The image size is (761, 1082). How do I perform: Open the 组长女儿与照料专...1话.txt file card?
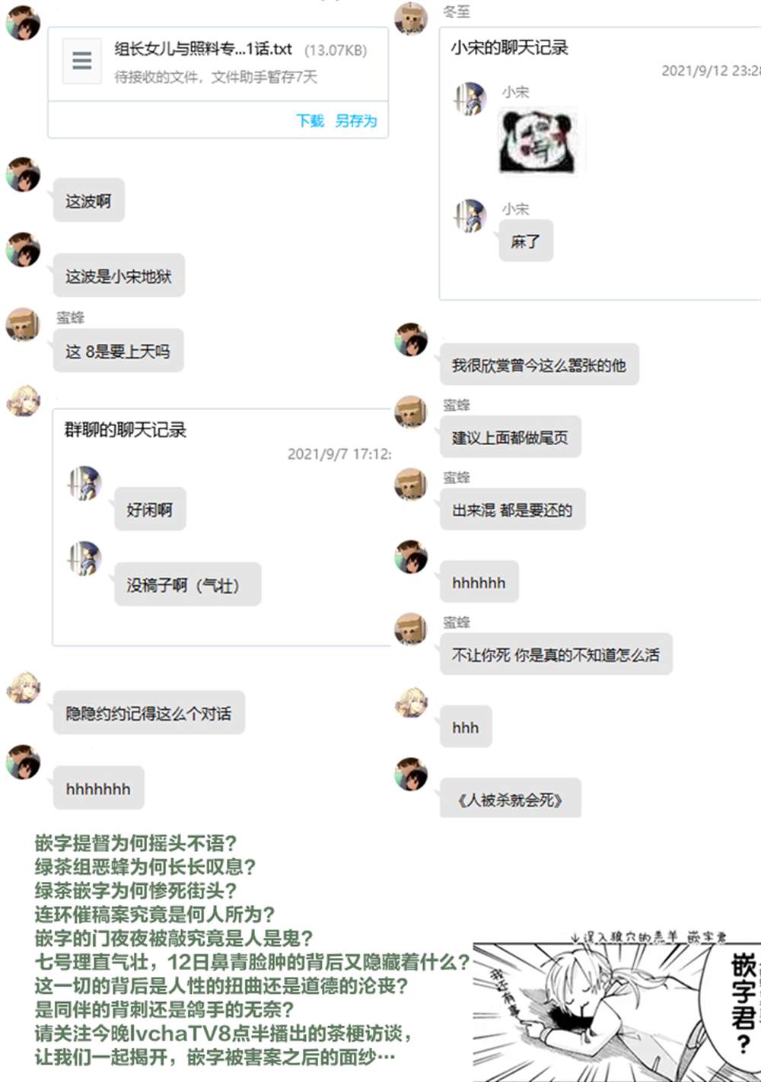218,82
